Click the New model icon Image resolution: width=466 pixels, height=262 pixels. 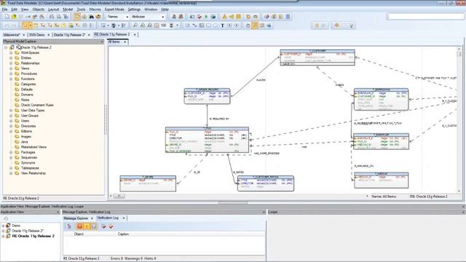7,17
